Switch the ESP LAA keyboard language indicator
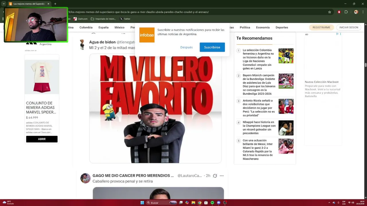Screen dimensions: 367x206 click(344, 203)
